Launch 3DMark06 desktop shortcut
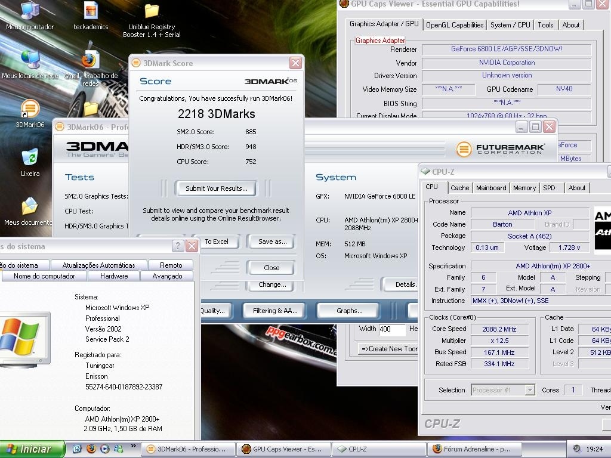This screenshot has width=611, height=458. click(30, 114)
